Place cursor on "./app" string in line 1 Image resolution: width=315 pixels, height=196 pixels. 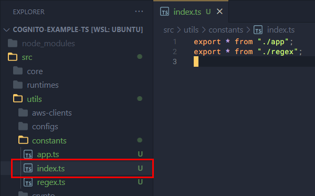tap(273, 42)
